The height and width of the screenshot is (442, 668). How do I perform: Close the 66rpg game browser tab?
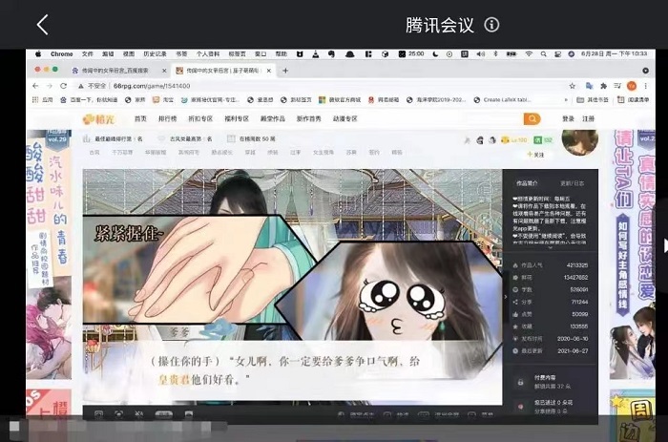[x=269, y=71]
